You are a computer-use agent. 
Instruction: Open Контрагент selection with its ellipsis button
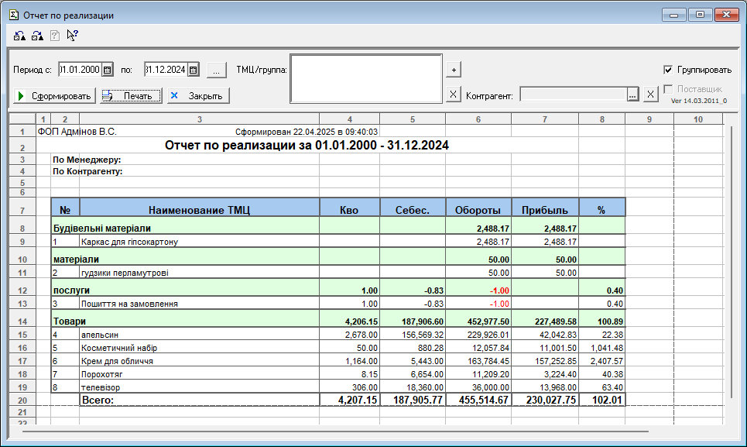tap(632, 95)
